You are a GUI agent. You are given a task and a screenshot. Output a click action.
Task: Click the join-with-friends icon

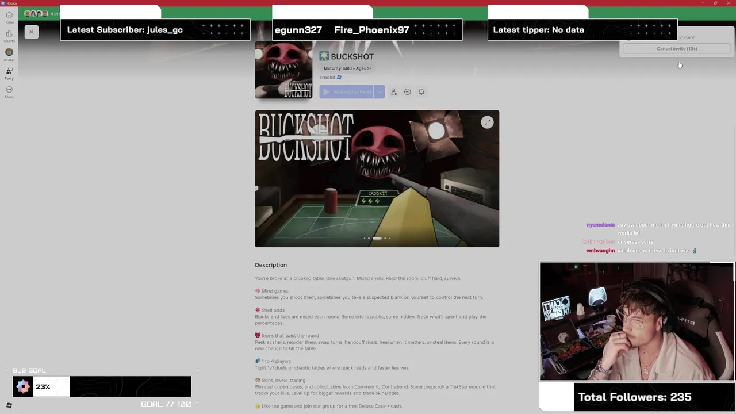394,92
